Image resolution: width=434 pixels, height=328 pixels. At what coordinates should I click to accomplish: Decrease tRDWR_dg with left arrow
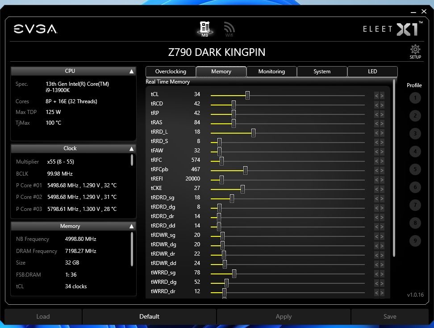pos(376,246)
